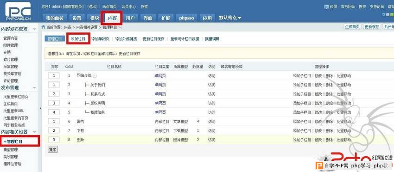The image size is (394, 172).
Task: Click the 搜索 header link
Action: pos(145,7)
